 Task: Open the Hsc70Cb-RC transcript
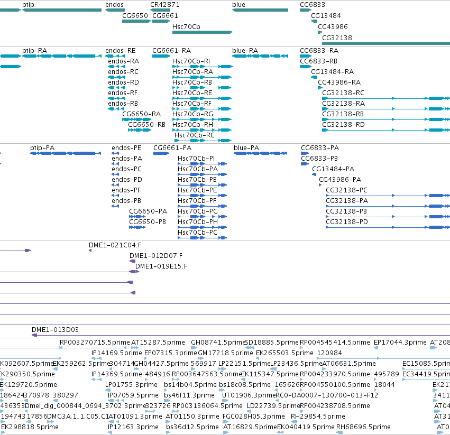203,141
